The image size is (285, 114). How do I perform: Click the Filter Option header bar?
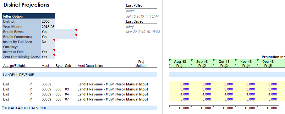pyautogui.click(x=29, y=16)
